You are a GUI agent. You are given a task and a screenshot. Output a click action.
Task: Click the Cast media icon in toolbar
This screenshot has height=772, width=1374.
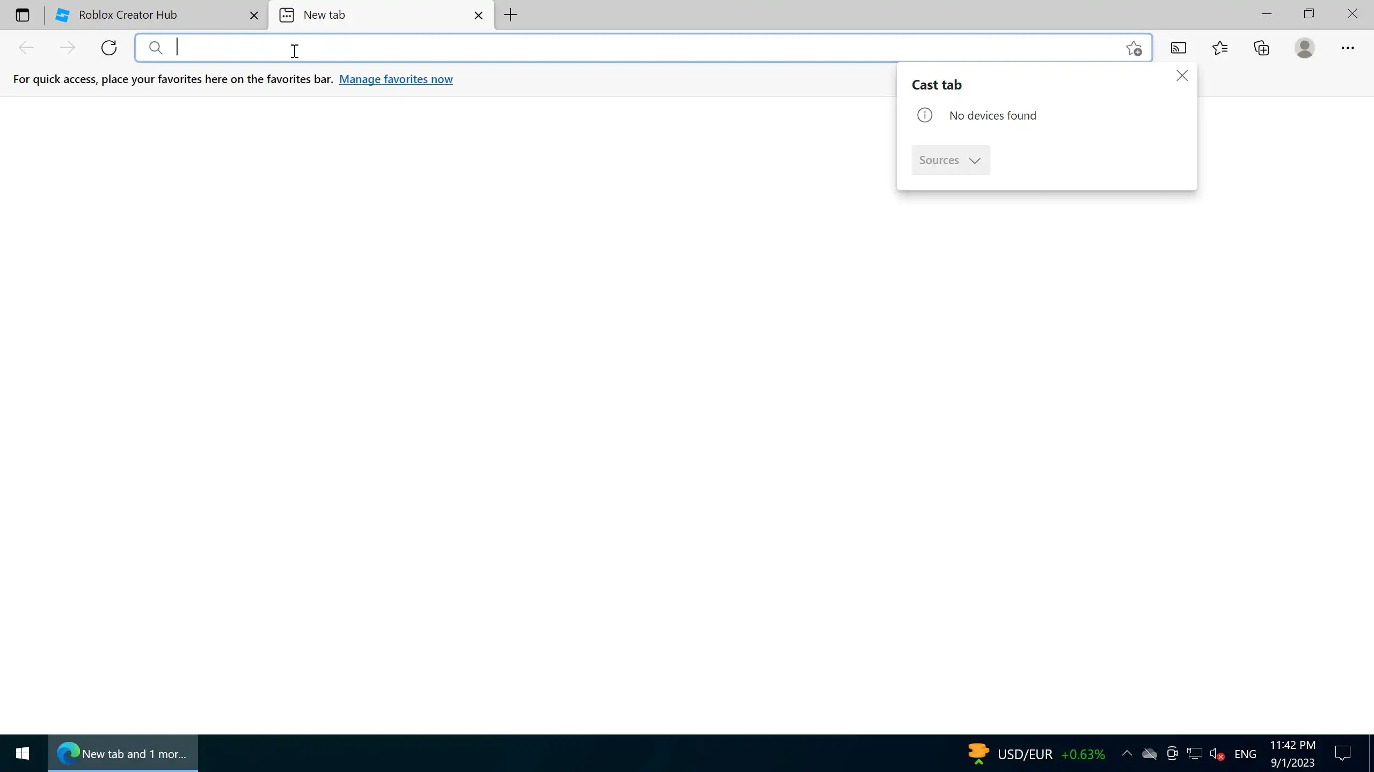(x=1178, y=48)
